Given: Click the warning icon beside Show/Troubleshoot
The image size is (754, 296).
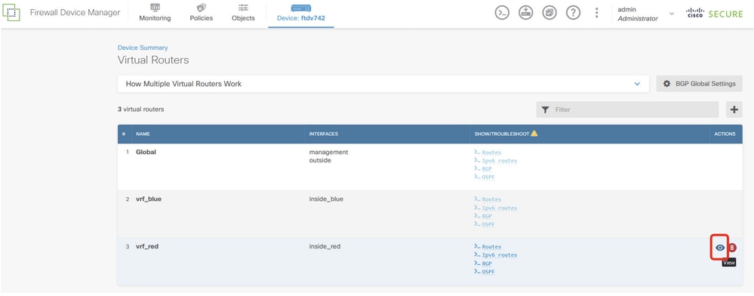Looking at the screenshot, I should pyautogui.click(x=534, y=134).
